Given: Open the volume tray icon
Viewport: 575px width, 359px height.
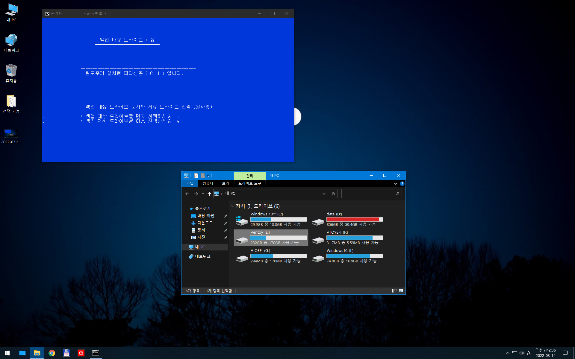Looking at the screenshot, I should coord(522,353).
